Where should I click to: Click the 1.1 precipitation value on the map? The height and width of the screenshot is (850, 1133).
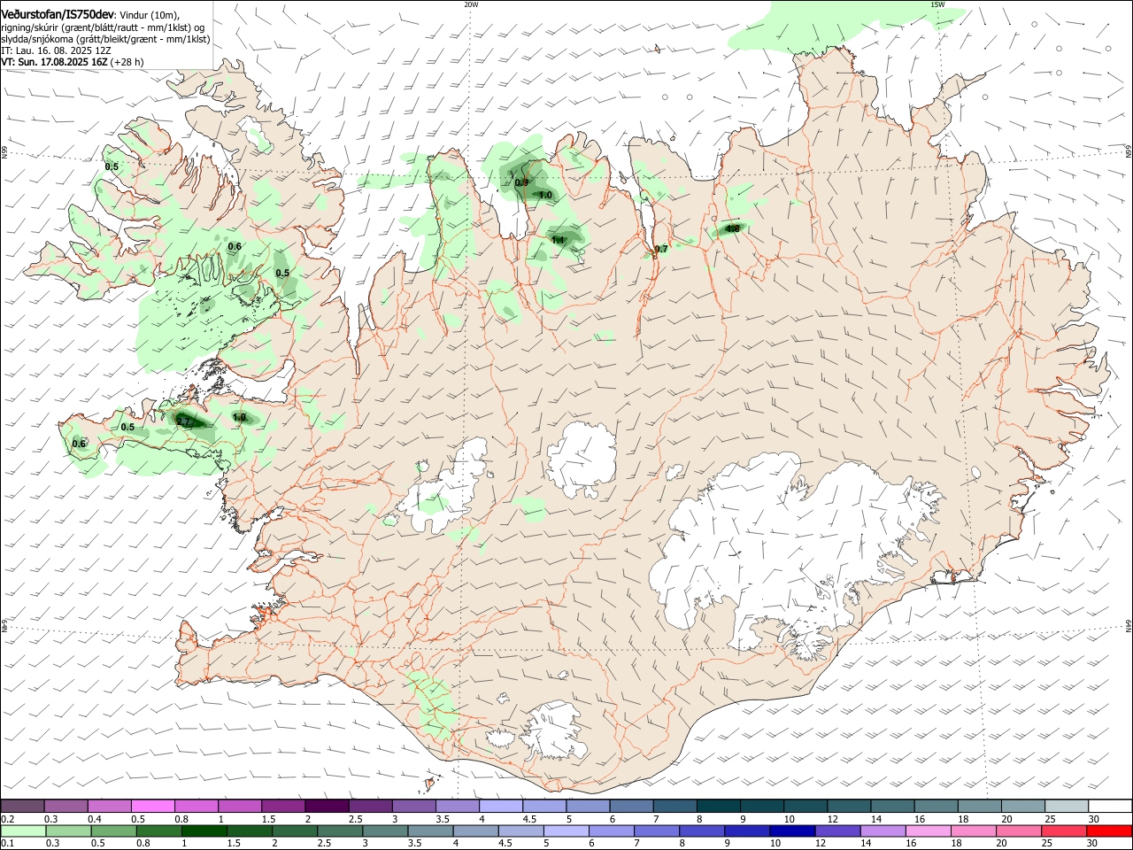click(559, 241)
